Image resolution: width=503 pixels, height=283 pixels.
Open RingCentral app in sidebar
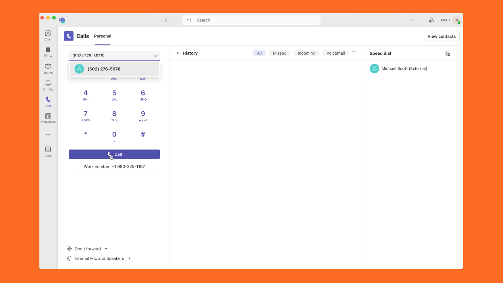pyautogui.click(x=48, y=118)
